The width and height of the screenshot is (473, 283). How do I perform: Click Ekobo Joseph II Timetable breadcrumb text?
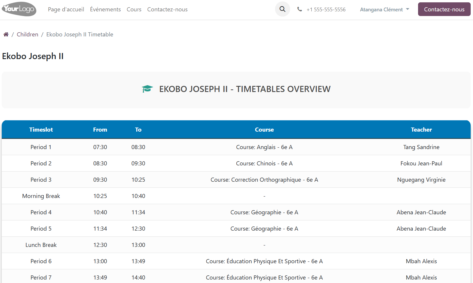tap(80, 34)
